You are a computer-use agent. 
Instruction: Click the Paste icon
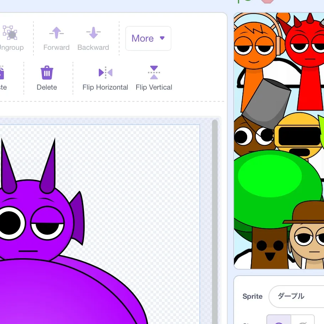[x=2, y=72]
